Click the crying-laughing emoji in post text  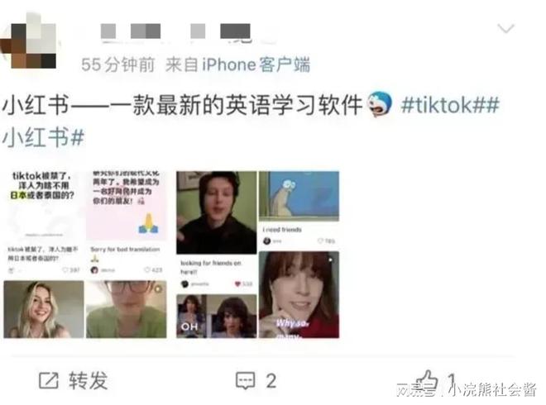(x=381, y=104)
